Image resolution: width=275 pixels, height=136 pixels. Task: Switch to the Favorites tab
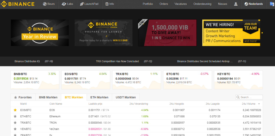[23, 97]
